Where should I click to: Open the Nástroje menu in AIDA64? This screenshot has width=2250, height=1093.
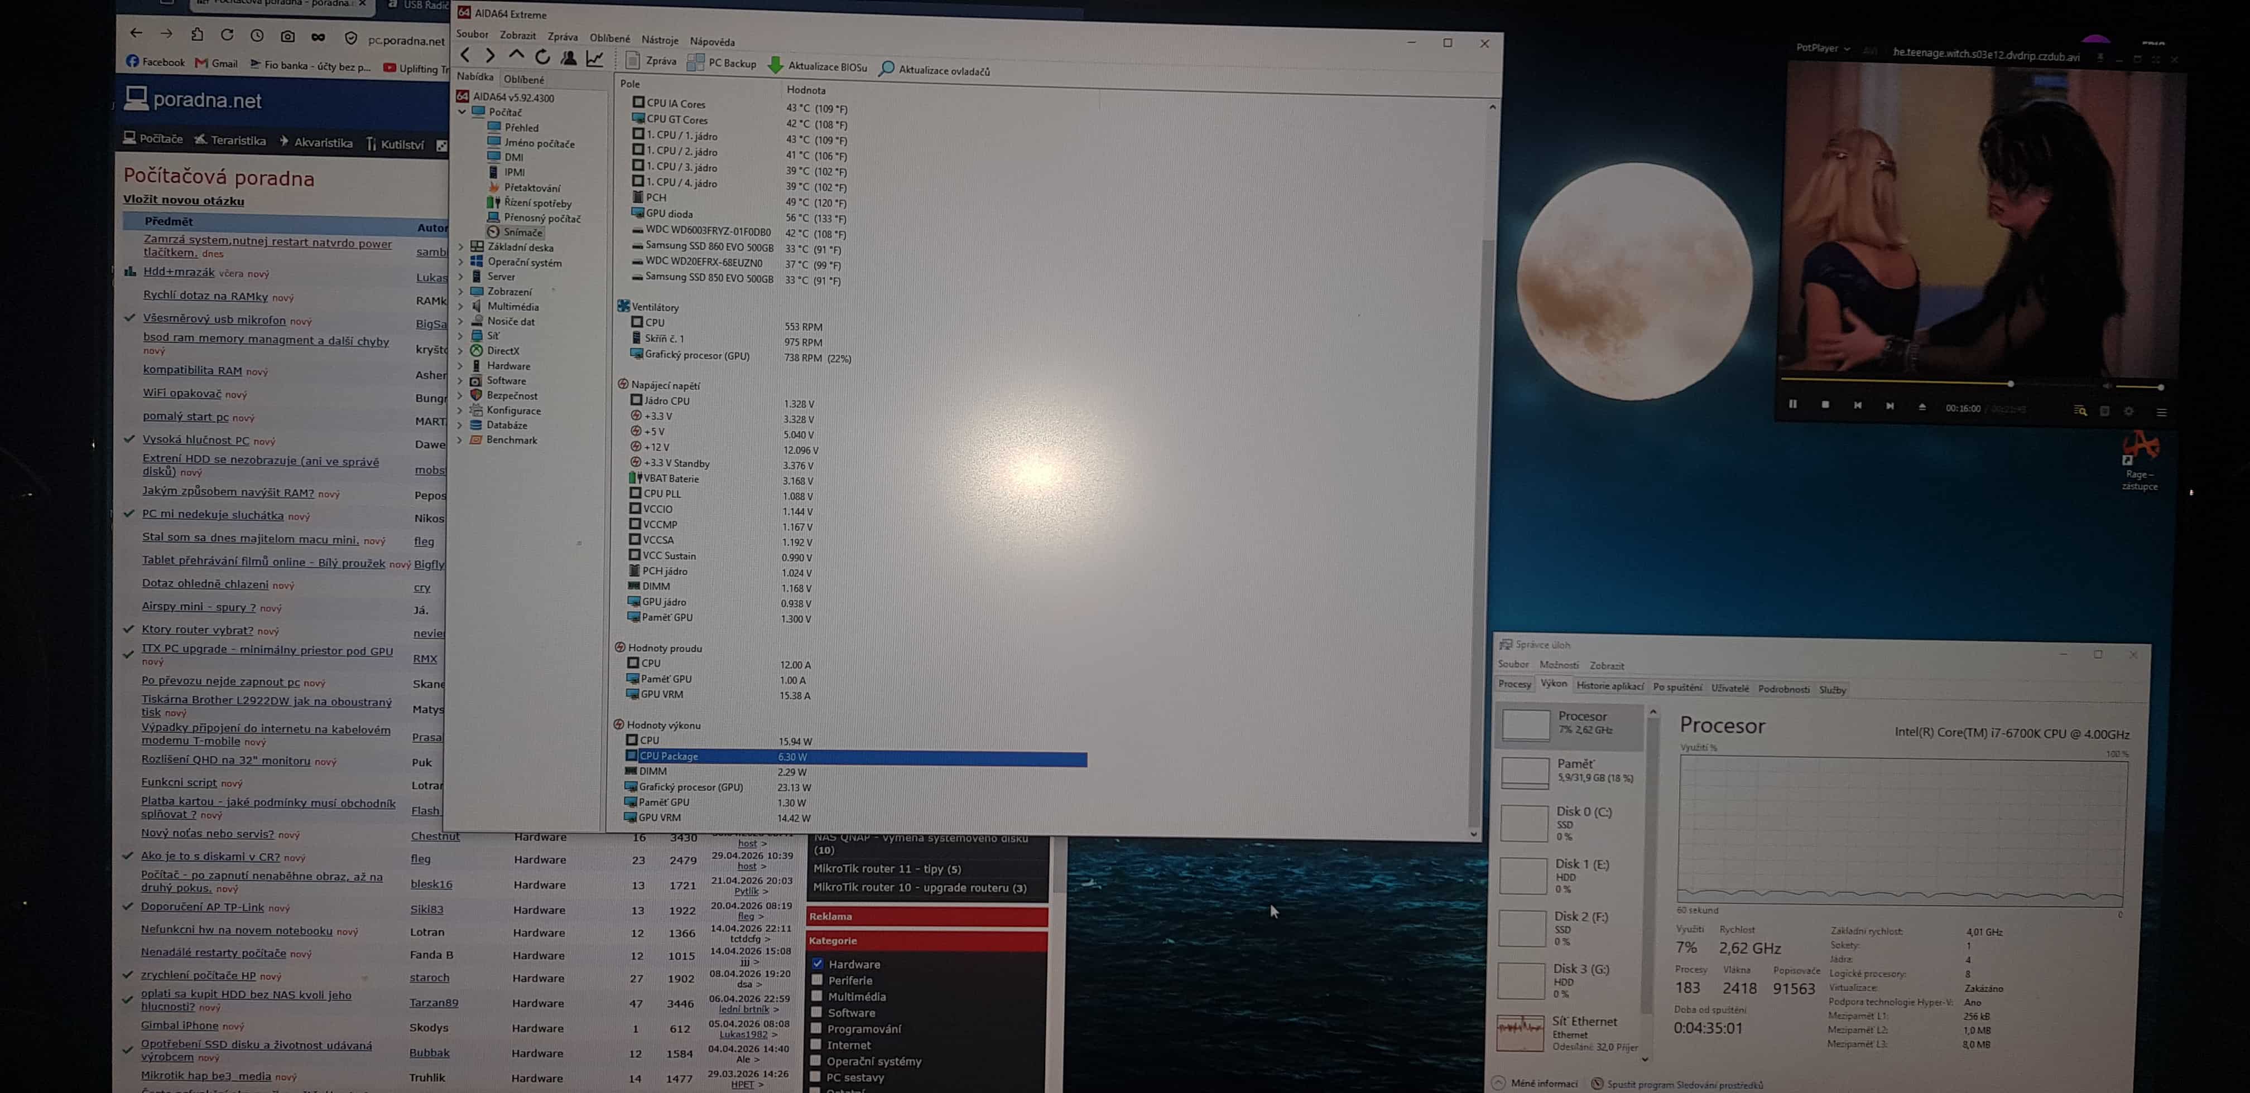[x=660, y=39]
